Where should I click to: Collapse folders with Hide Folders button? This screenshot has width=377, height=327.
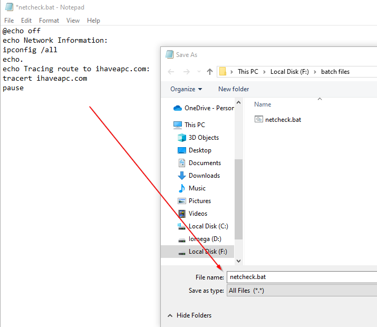point(189,315)
